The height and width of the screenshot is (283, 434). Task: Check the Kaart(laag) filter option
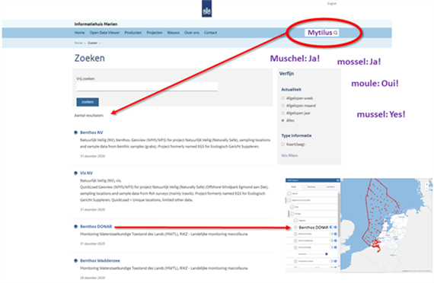[x=282, y=144]
